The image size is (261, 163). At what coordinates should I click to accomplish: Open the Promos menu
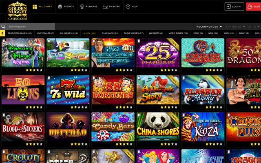[x=66, y=7]
